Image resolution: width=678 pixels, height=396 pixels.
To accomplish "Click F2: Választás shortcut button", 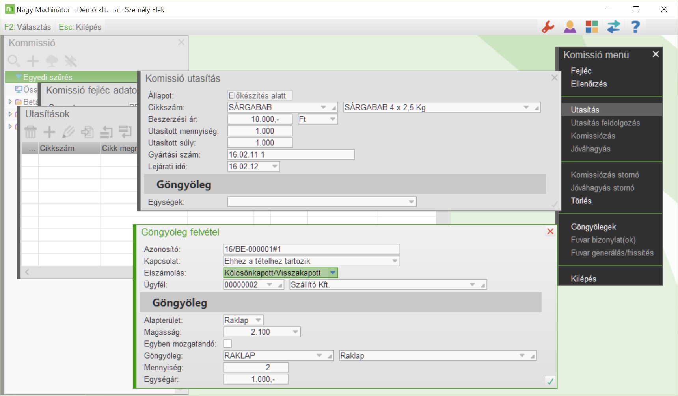I will pyautogui.click(x=28, y=27).
